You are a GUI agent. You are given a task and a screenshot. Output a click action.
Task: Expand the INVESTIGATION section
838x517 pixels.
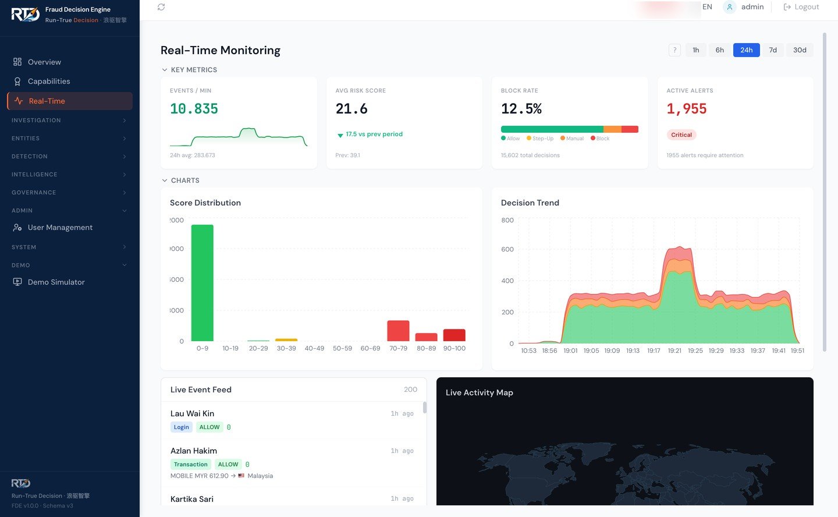pyautogui.click(x=69, y=121)
